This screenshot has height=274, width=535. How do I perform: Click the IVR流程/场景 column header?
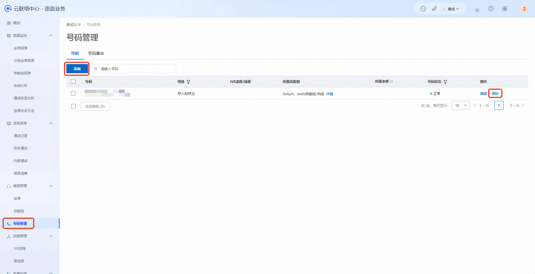click(241, 82)
